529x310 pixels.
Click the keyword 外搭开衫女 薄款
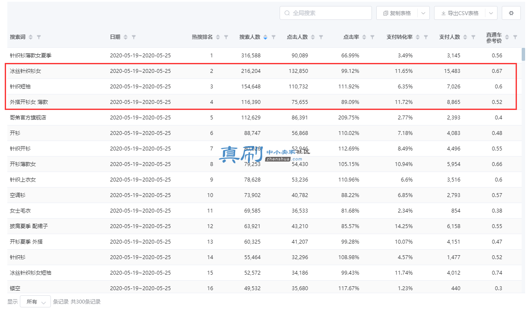29,102
